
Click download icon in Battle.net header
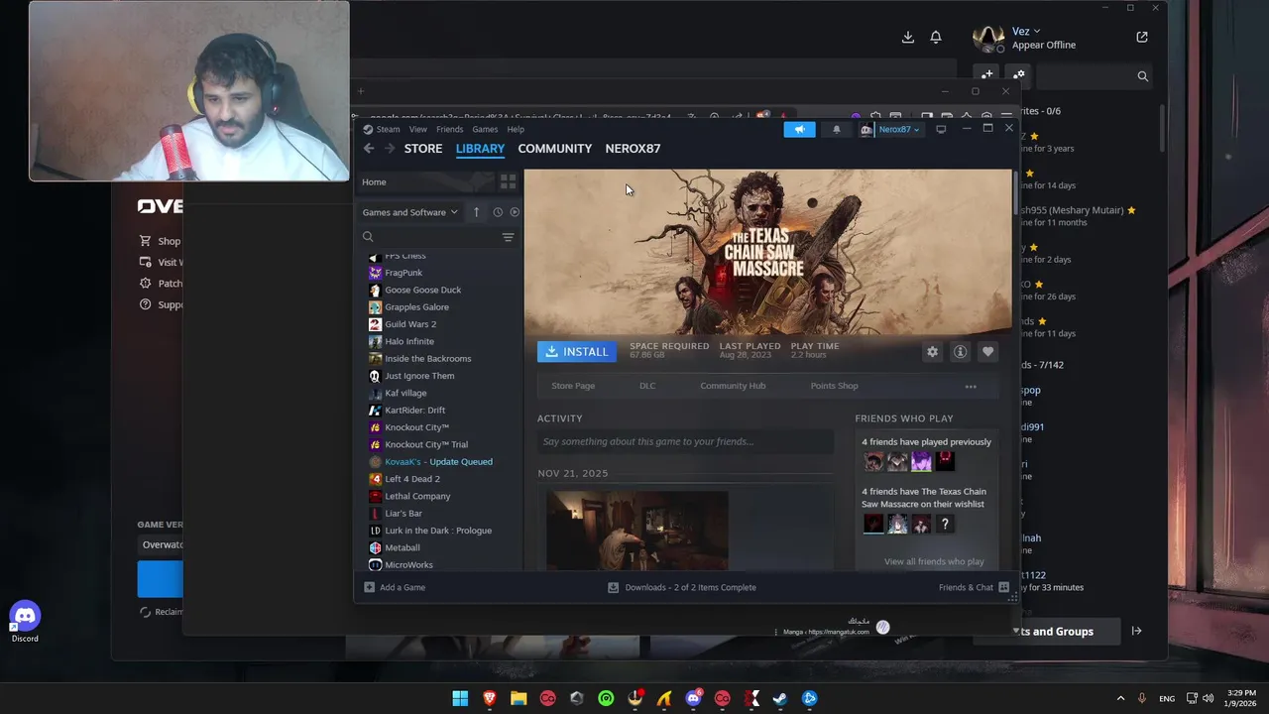pyautogui.click(x=907, y=37)
